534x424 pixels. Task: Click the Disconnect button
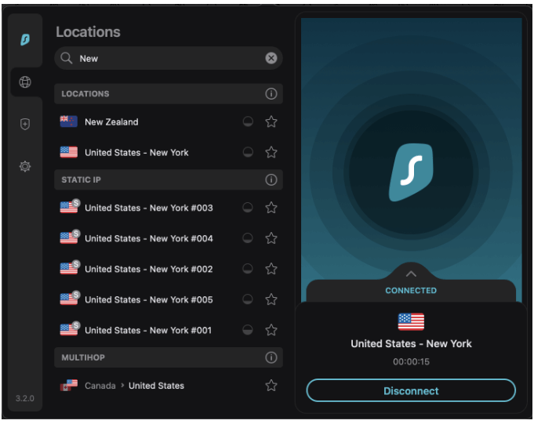point(411,390)
